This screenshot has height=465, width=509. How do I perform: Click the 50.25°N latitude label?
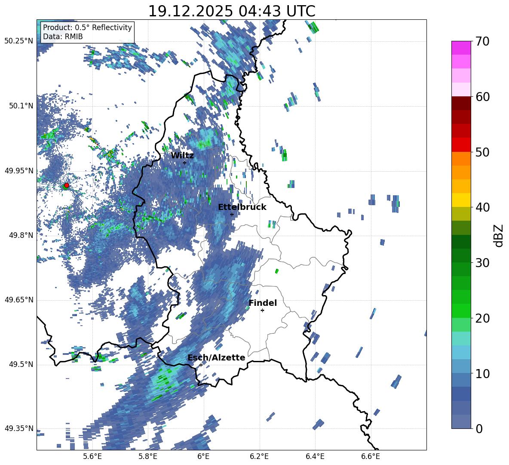point(19,41)
